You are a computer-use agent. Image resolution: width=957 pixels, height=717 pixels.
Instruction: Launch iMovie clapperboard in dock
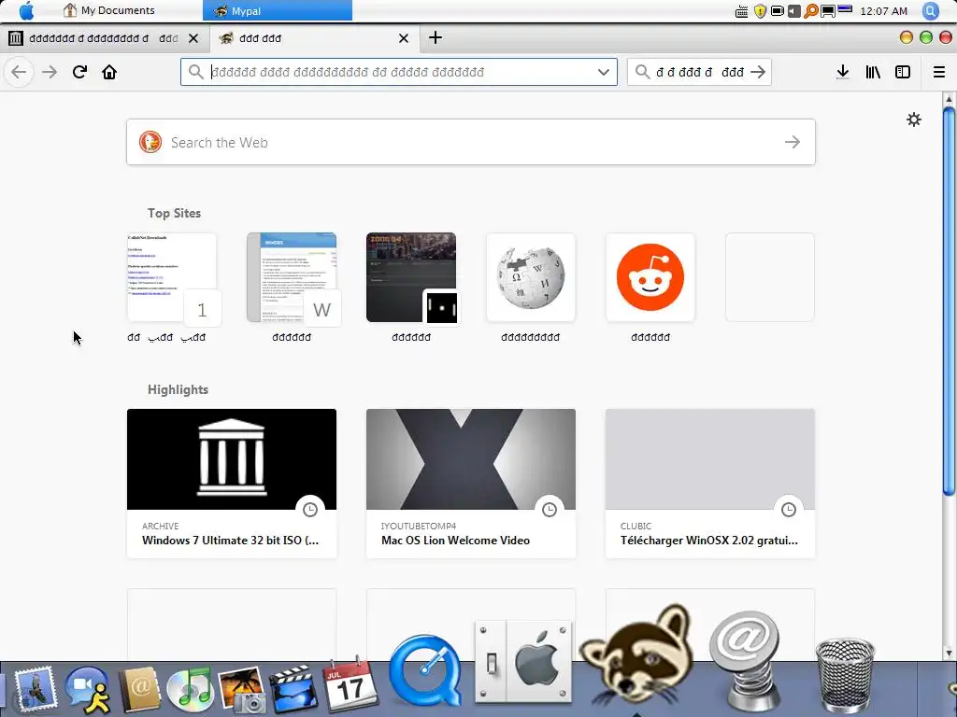(293, 690)
